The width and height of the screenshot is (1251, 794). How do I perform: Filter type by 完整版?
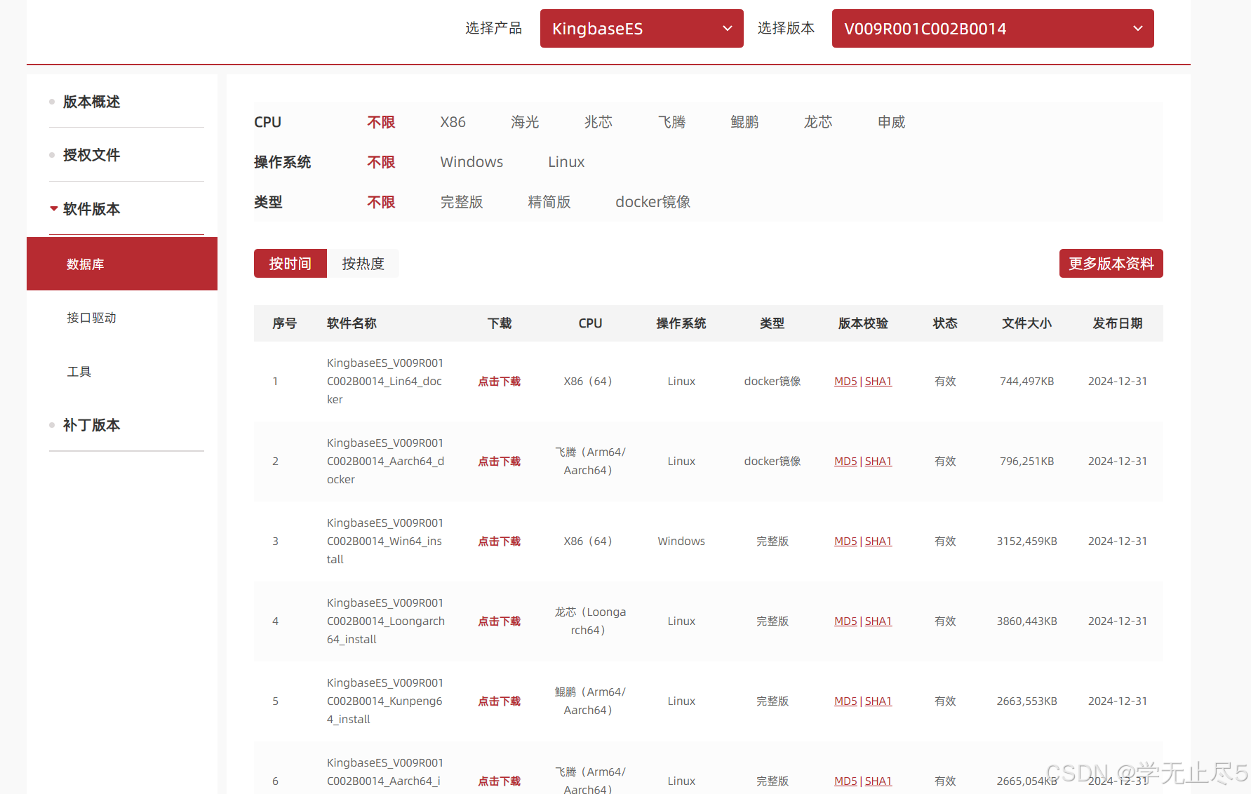(x=462, y=202)
